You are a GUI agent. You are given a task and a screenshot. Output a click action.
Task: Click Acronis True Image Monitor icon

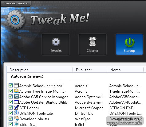(x=16, y=91)
